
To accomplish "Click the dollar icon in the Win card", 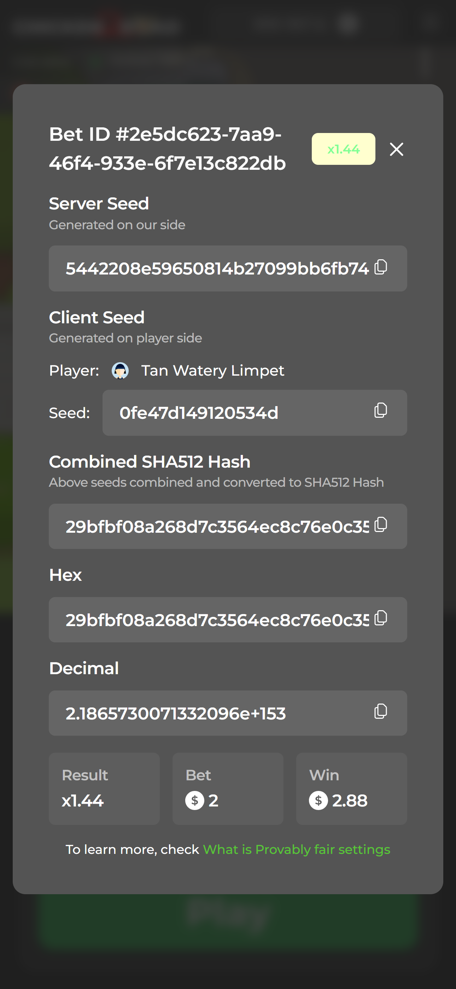I will 318,801.
